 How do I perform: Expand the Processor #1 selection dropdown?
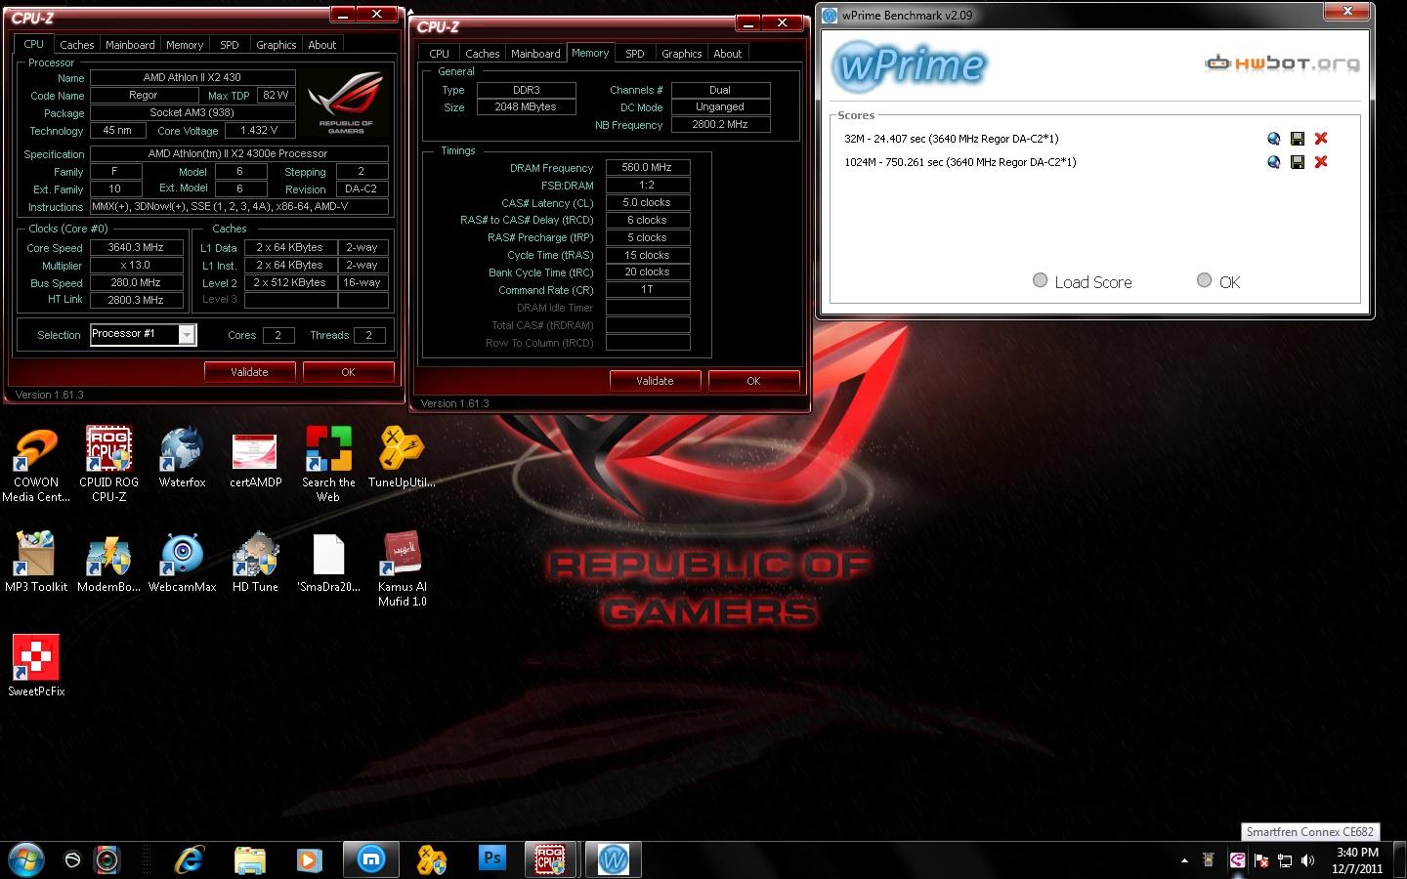187,335
